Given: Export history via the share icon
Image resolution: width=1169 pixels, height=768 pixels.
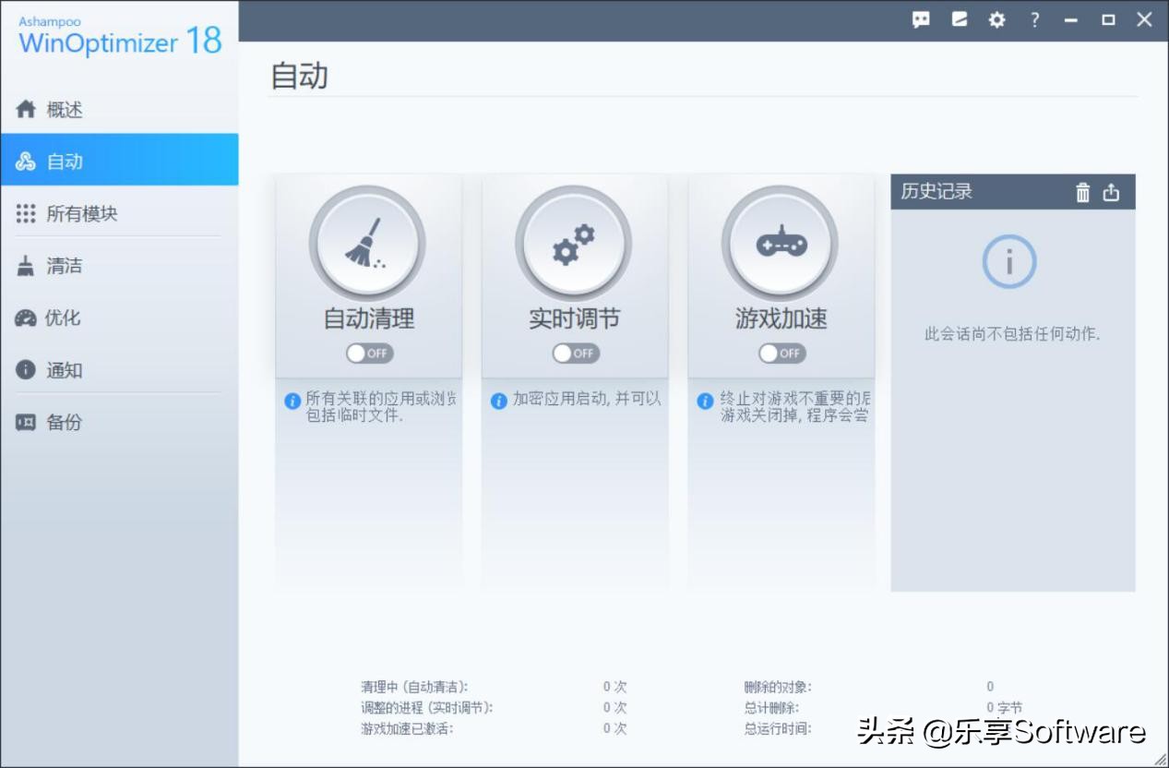Looking at the screenshot, I should coord(1110,192).
